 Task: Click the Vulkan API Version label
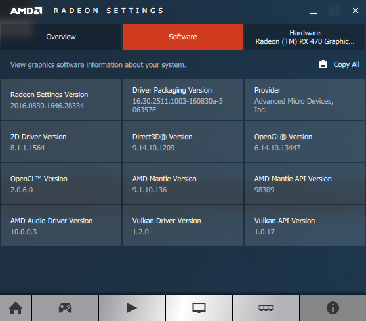point(285,221)
